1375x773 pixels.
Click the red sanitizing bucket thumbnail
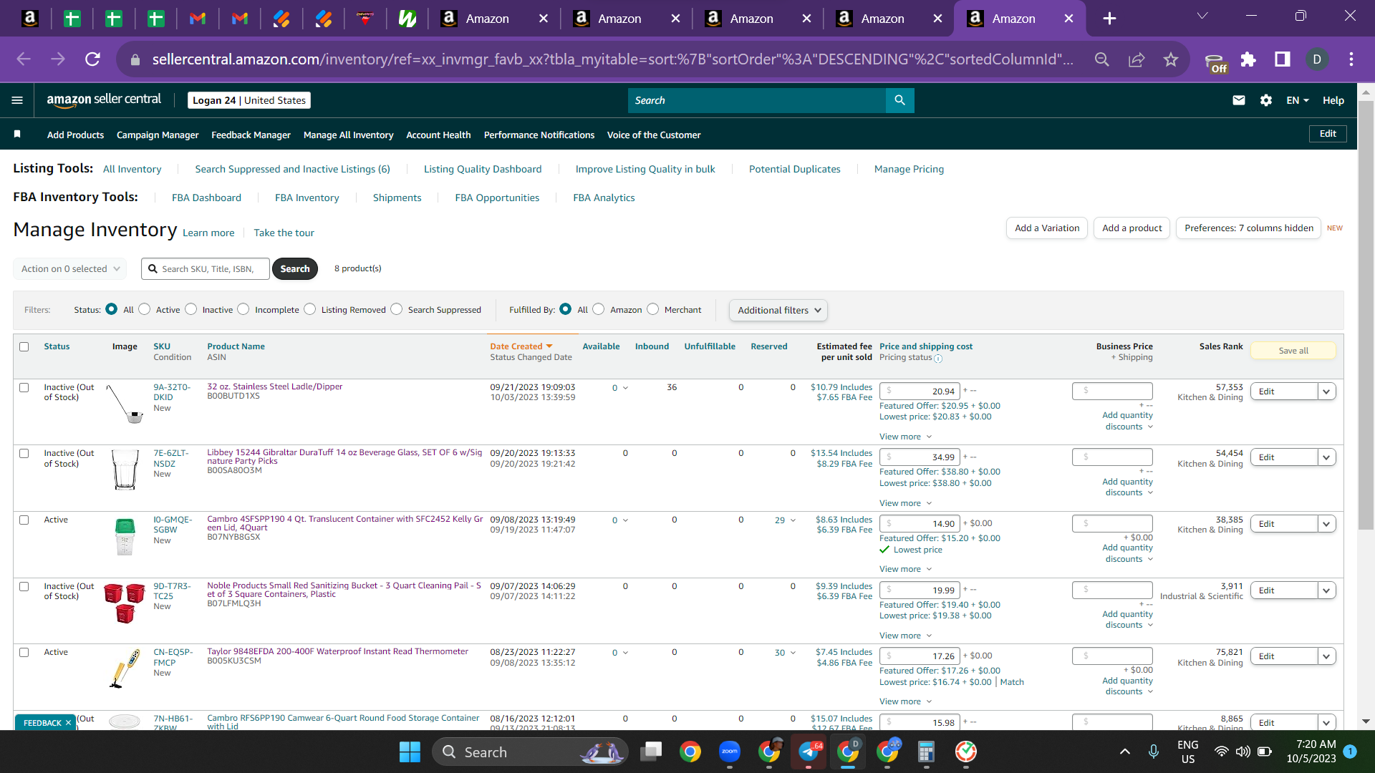(125, 603)
